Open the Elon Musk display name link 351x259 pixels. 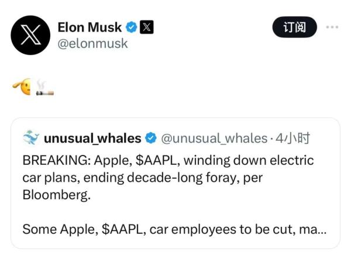[x=90, y=27]
